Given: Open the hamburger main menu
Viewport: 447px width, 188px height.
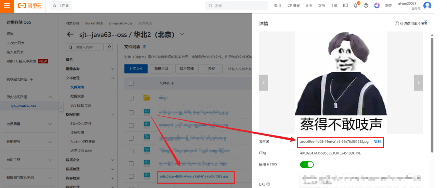Looking at the screenshot, I should [7, 6].
